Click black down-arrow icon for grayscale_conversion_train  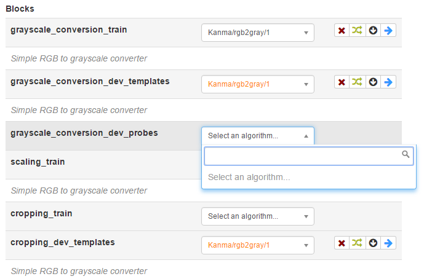373,30
